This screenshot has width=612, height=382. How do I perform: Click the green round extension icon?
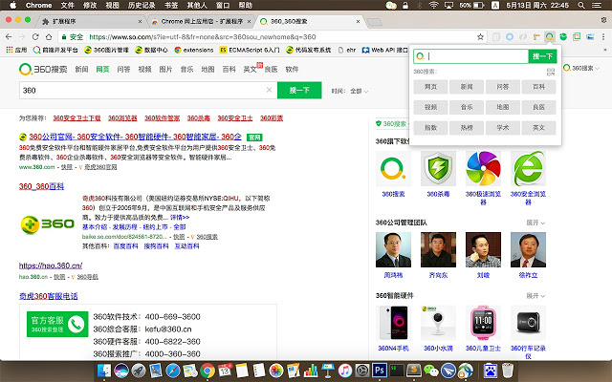point(563,36)
